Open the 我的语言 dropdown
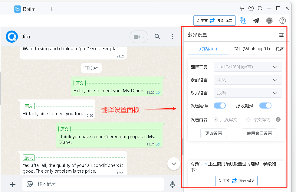 pos(248,80)
